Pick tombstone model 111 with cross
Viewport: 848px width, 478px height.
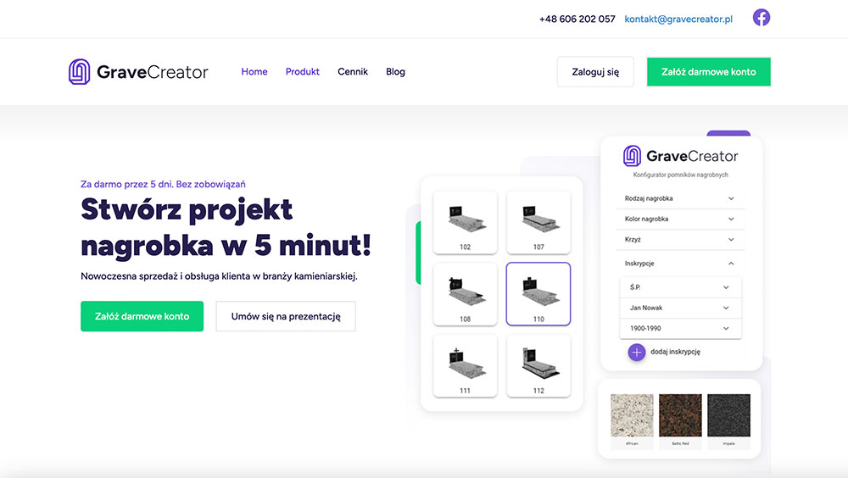click(x=465, y=366)
